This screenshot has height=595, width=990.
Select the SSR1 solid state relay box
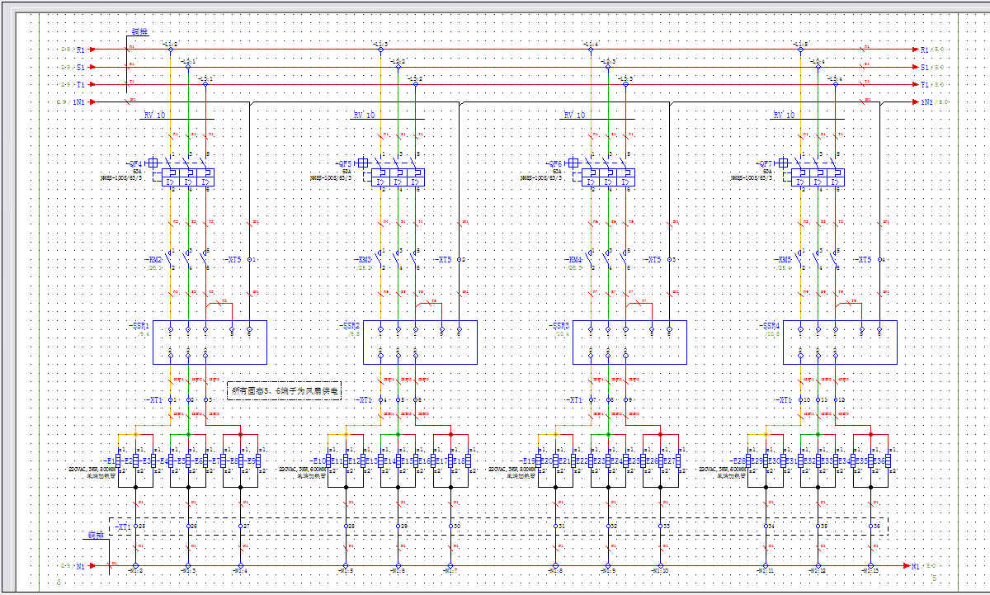[x=210, y=342]
